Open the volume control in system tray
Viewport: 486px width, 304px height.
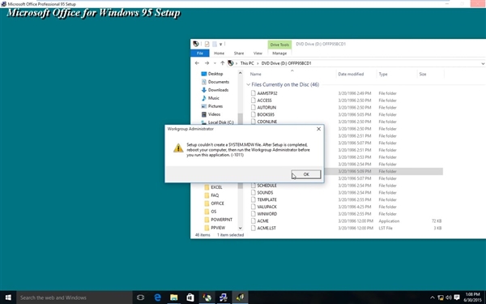tap(448, 298)
